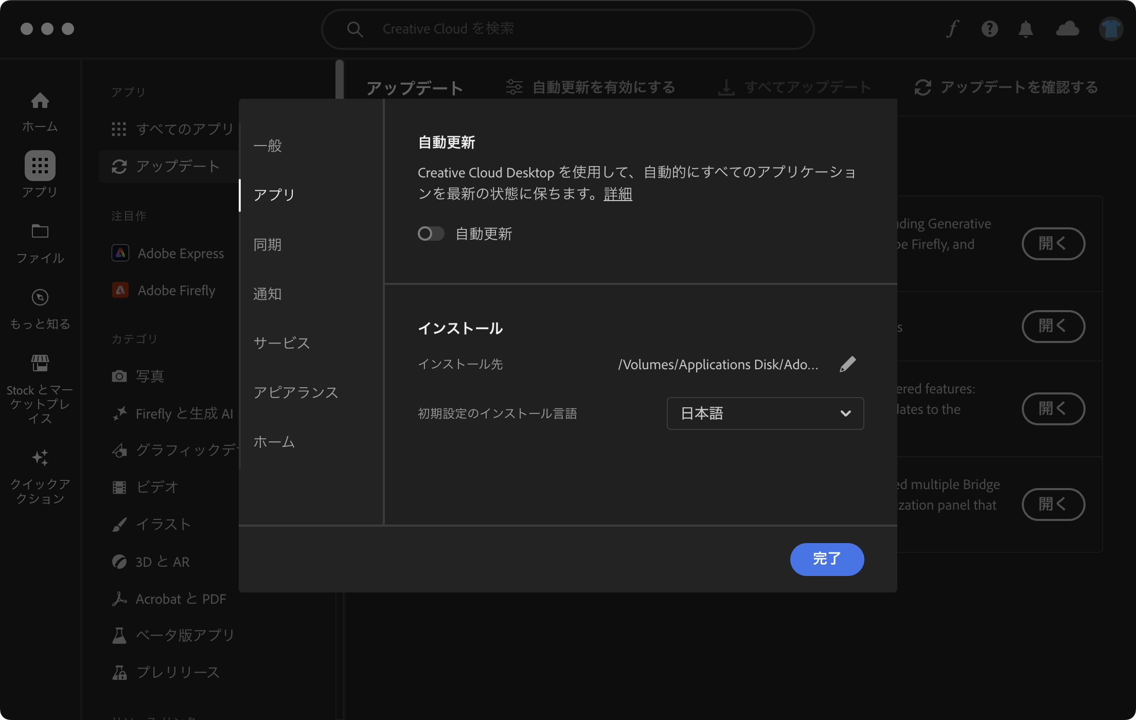The width and height of the screenshot is (1136, 720).
Task: Toggle the 自動更新 auto-update switch
Action: coord(431,234)
